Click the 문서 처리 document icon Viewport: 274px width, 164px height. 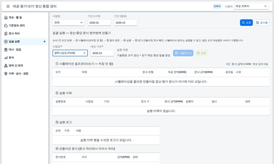point(6,33)
